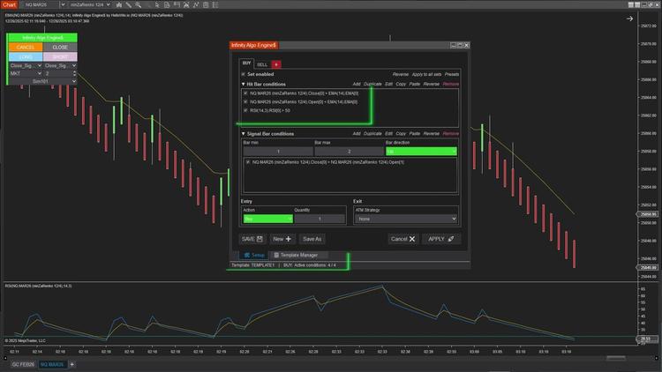Click trade panel quantity stepper arrows
This screenshot has width=662, height=372.
point(74,73)
